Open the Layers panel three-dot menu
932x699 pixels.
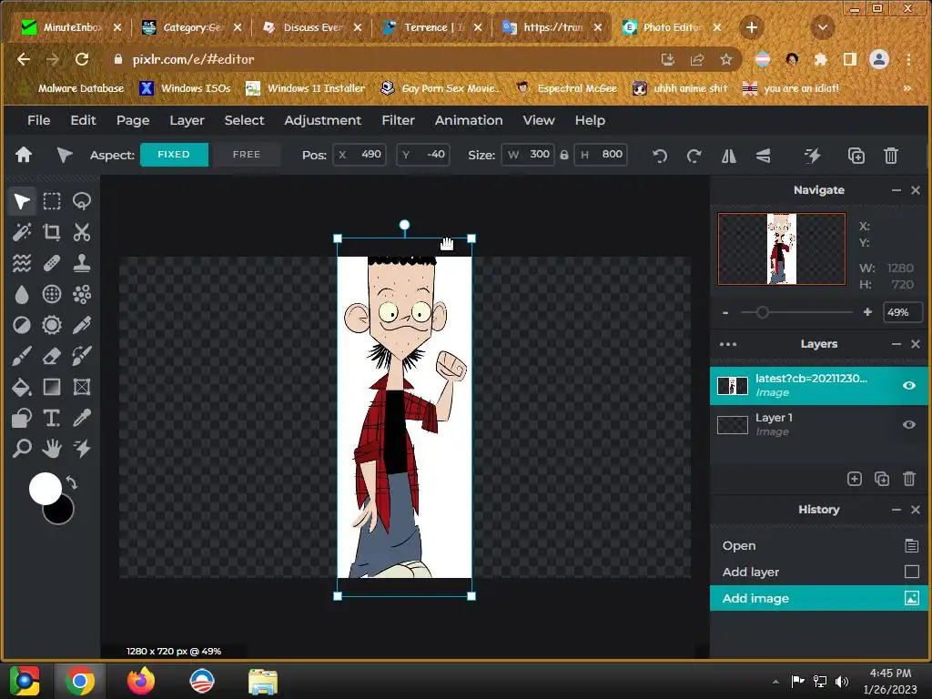tap(728, 344)
